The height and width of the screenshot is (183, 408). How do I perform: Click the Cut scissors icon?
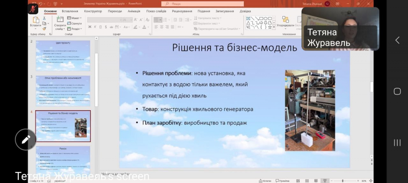point(44,18)
